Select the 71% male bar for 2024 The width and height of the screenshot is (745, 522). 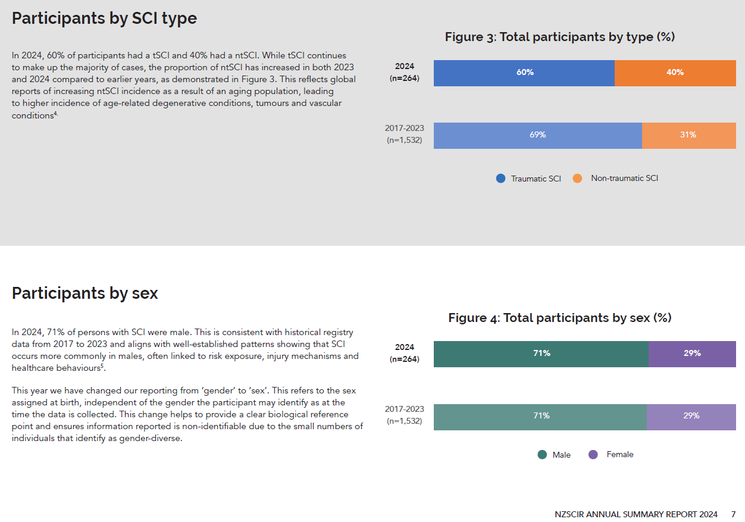[541, 354]
